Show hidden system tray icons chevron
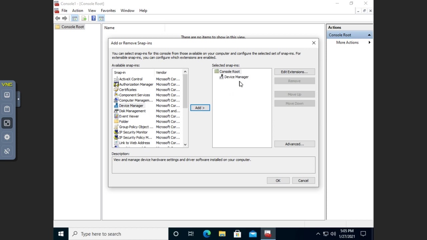 [318, 234]
